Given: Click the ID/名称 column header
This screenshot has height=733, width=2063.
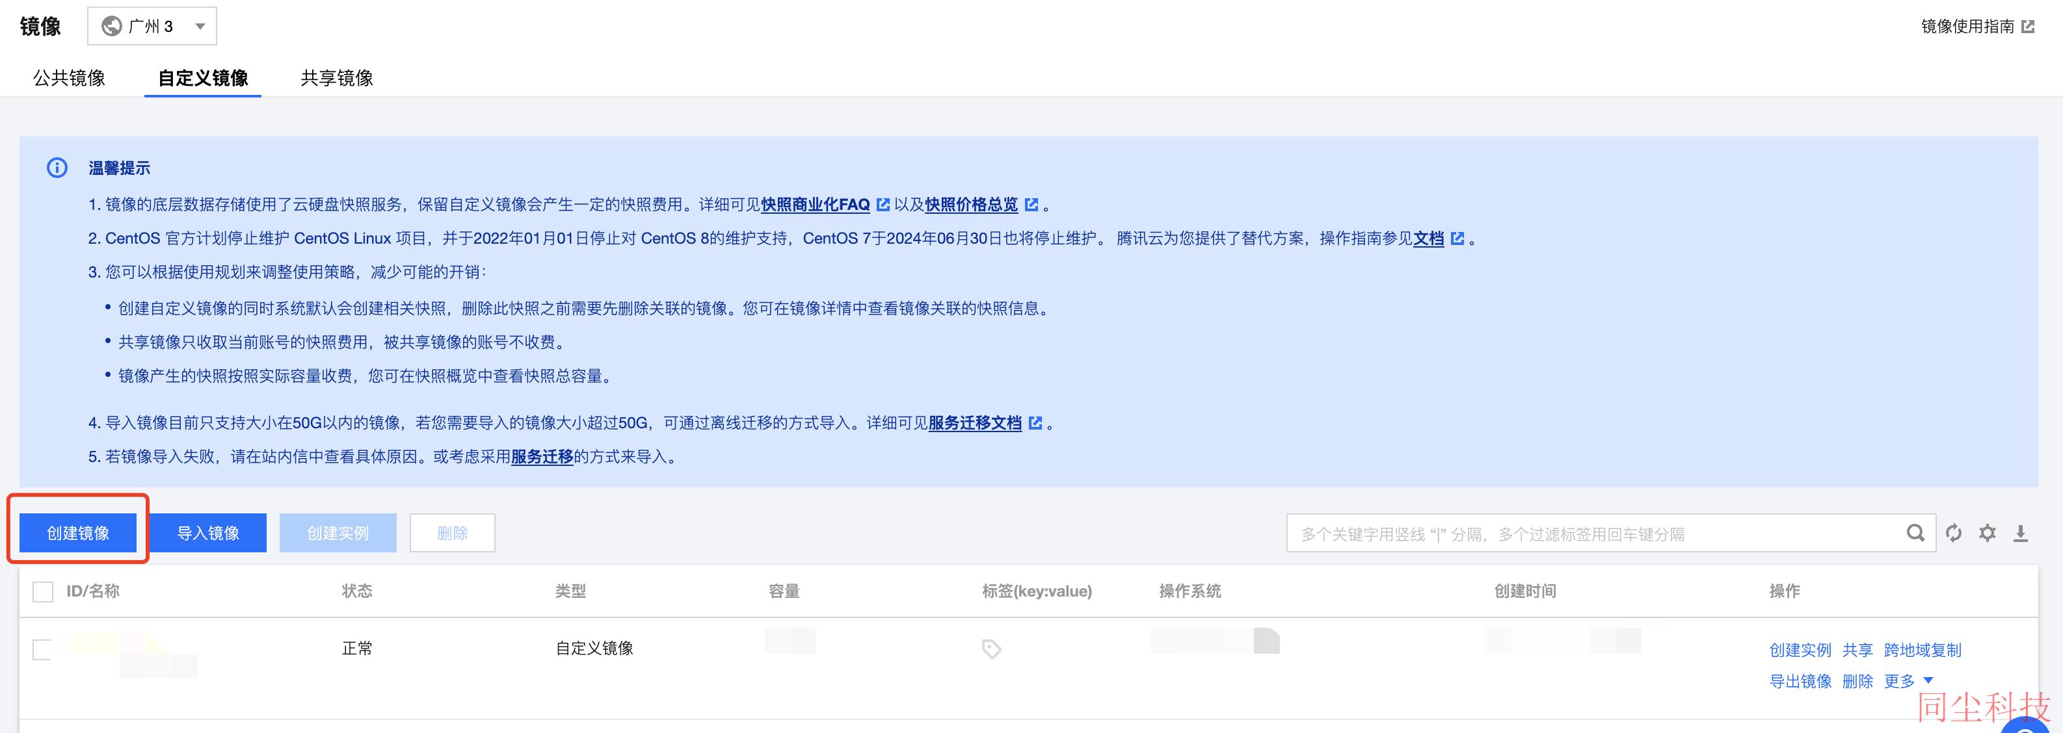Looking at the screenshot, I should pos(93,591).
